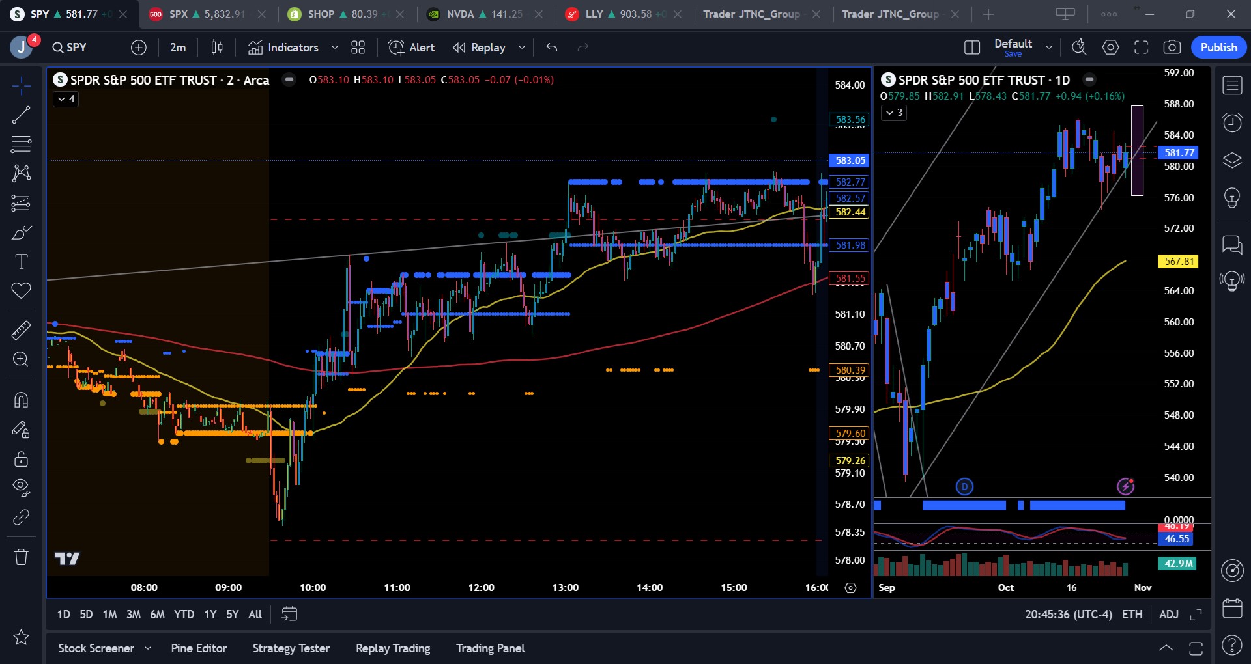Toggle ADJ dividend adjustment
Image resolution: width=1251 pixels, height=664 pixels.
coord(1169,615)
